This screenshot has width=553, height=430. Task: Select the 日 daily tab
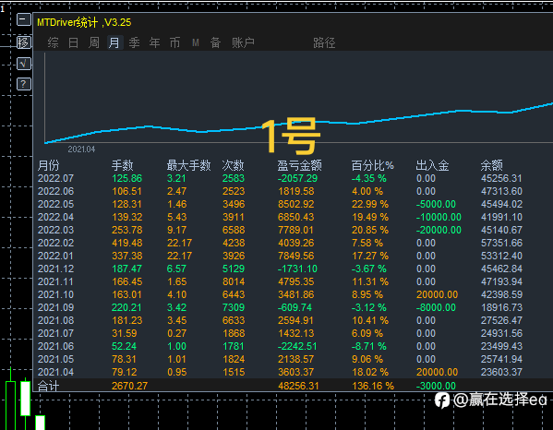(x=73, y=42)
